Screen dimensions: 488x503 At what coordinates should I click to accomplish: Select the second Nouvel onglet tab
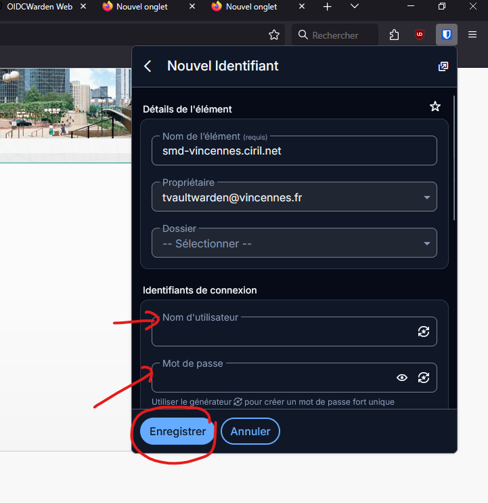pos(251,7)
